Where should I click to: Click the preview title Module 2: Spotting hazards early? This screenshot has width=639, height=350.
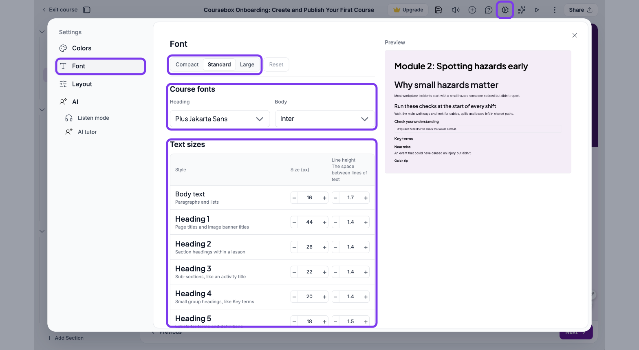pyautogui.click(x=461, y=66)
